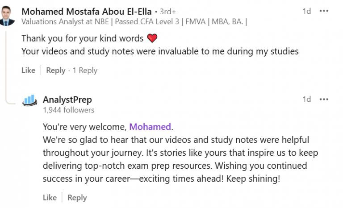Reply to the AnalystPrep comment

(x=77, y=197)
